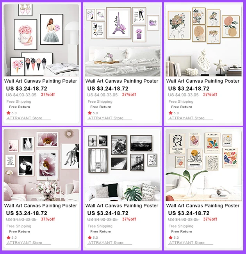
Task: Open the Matisse abstract poster thumbnail
Action: 203,165
